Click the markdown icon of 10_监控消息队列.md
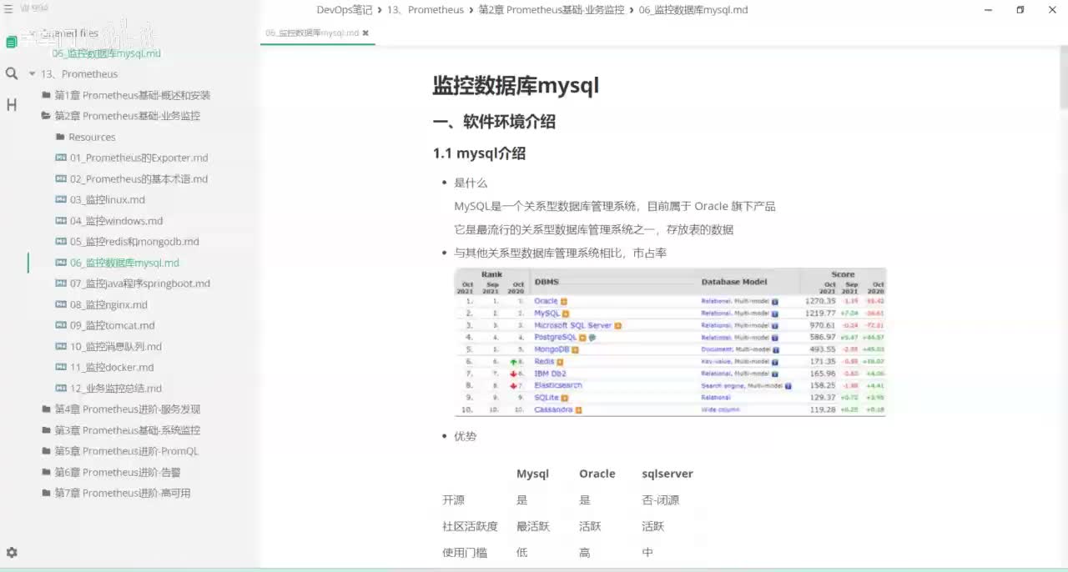 60,346
